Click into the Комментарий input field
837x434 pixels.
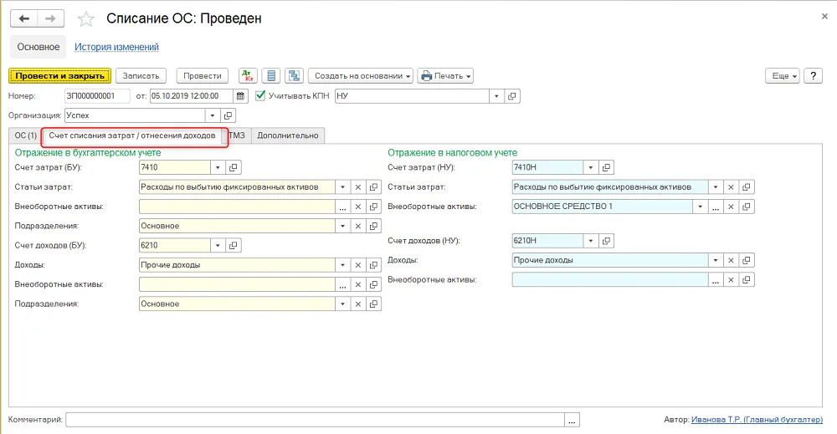315,420
